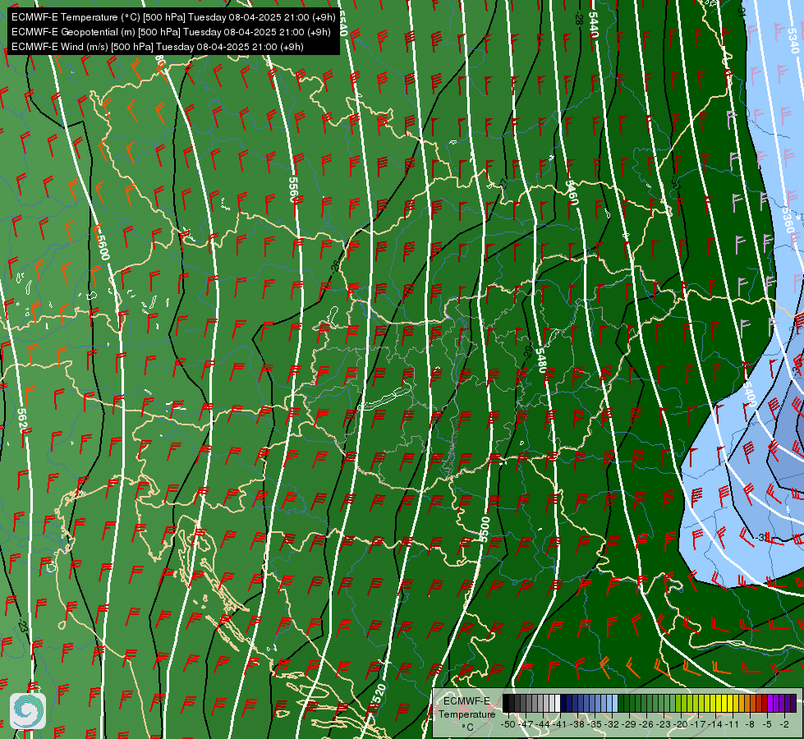The height and width of the screenshot is (739, 804).
Task: Select the 'ECMWF-E Temperature (°C) [500 hPa]' title line
Action: pyautogui.click(x=173, y=17)
